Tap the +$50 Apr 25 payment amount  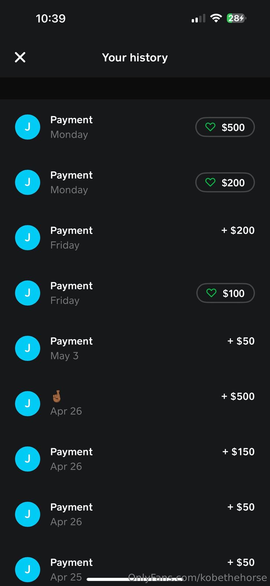pos(241,562)
